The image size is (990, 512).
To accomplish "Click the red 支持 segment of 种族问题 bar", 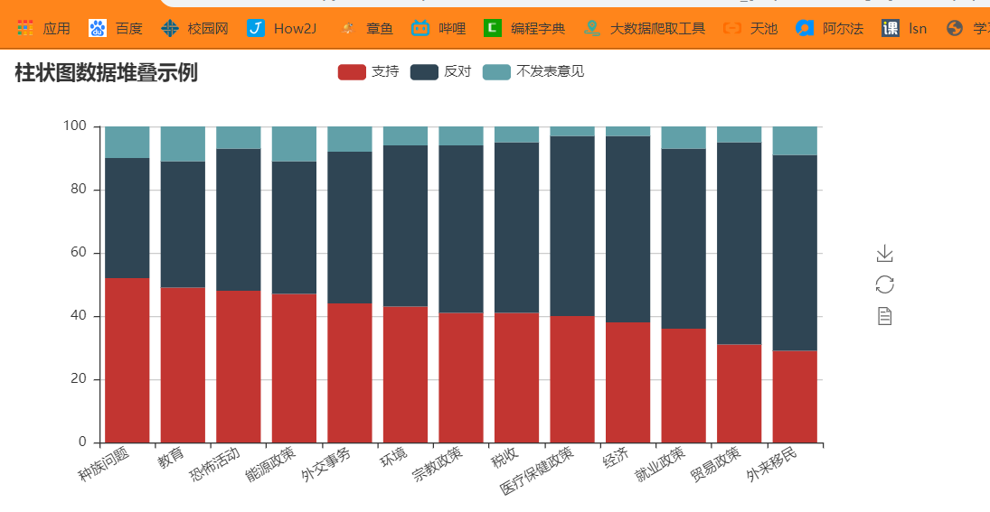I will point(127,360).
